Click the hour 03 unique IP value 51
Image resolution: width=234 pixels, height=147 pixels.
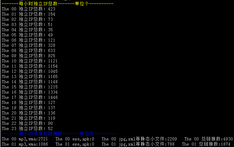click(x=50, y=25)
